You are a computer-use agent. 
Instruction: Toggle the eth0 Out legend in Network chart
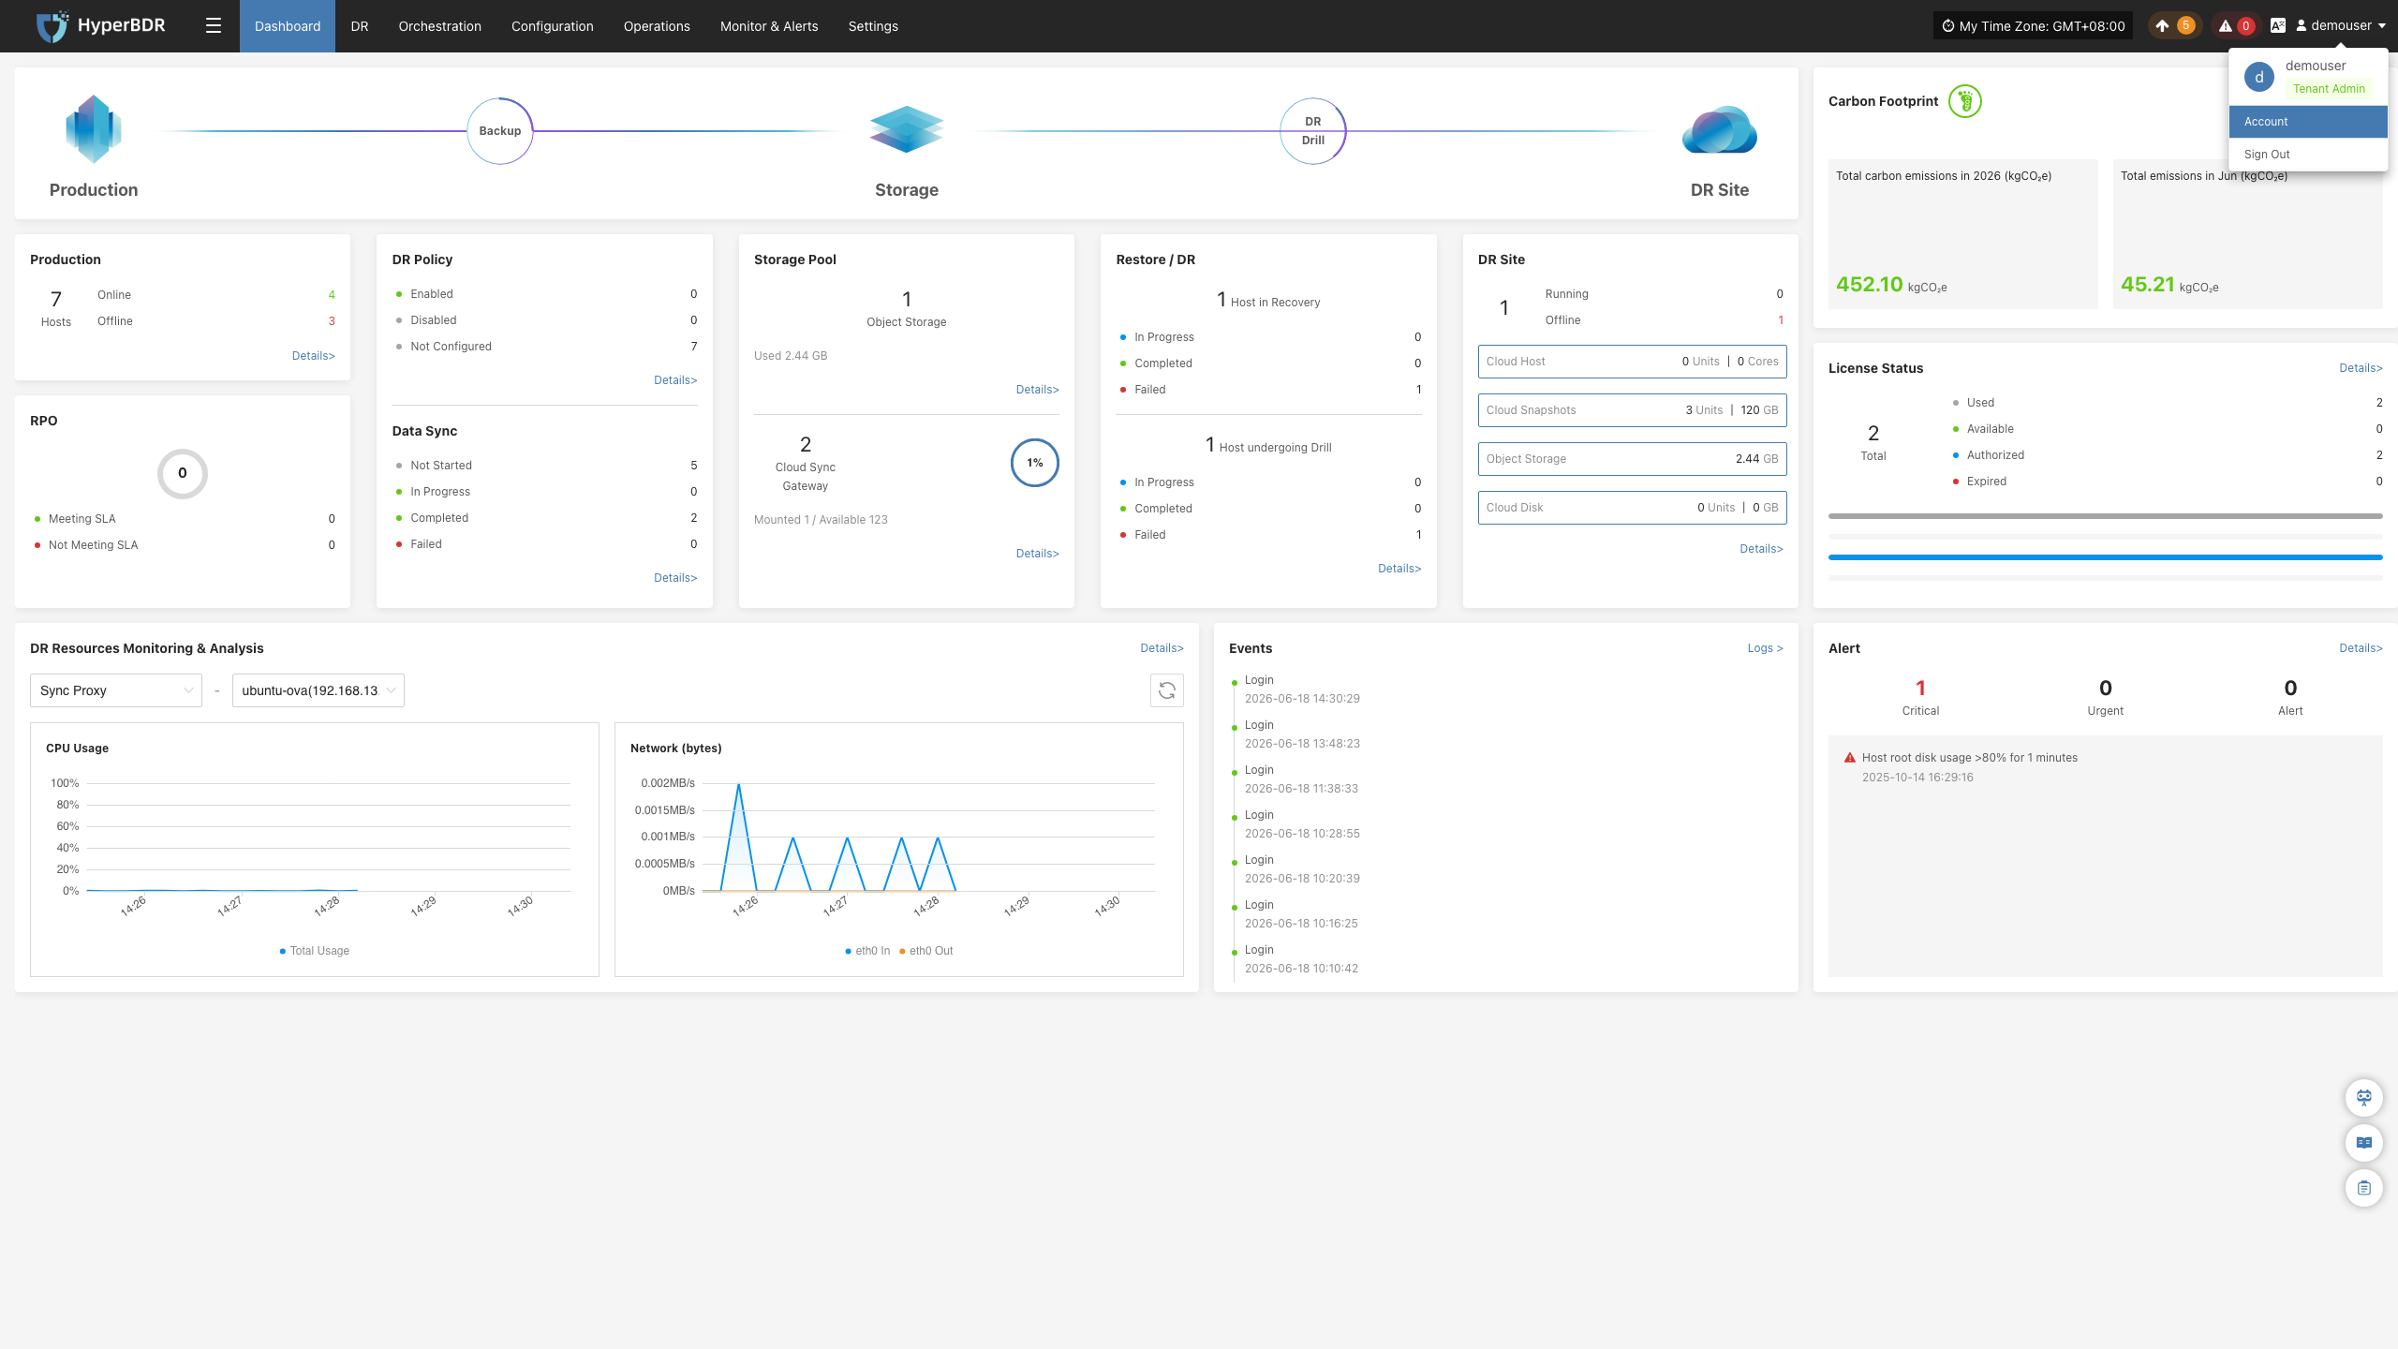pyautogui.click(x=926, y=951)
